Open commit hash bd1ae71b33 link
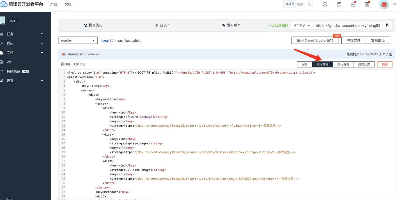 (x=369, y=54)
